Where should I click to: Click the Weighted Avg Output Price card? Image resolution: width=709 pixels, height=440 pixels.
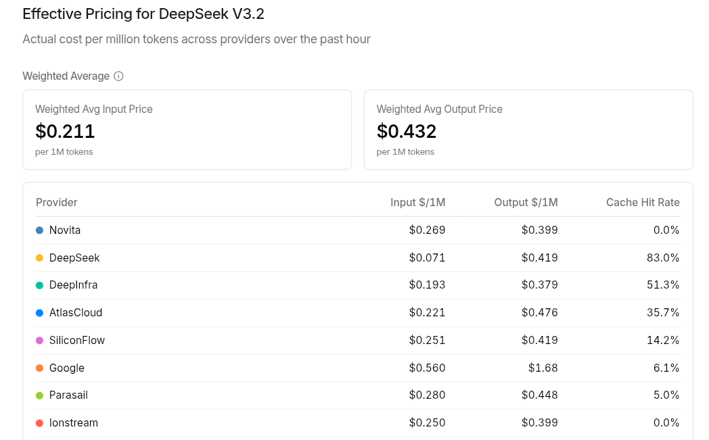click(528, 130)
